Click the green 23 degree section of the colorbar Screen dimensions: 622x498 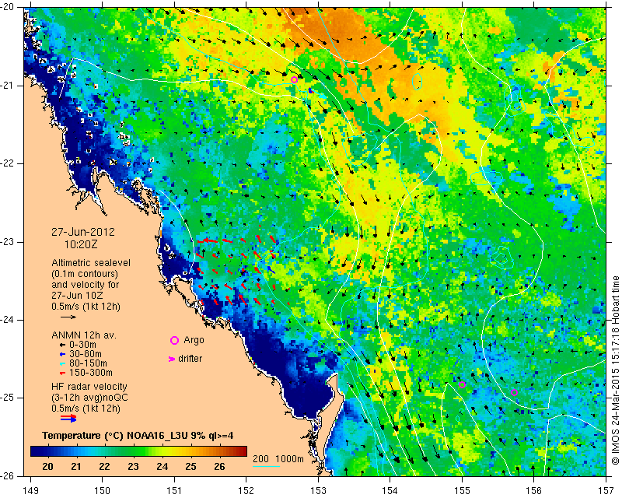133,451
